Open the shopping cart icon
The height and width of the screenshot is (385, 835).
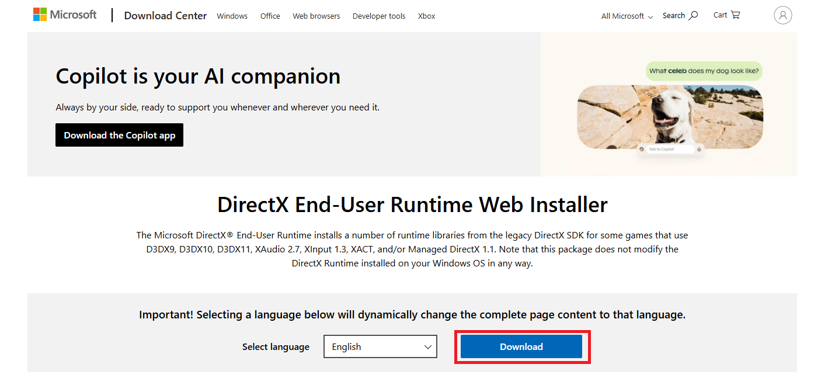735,15
